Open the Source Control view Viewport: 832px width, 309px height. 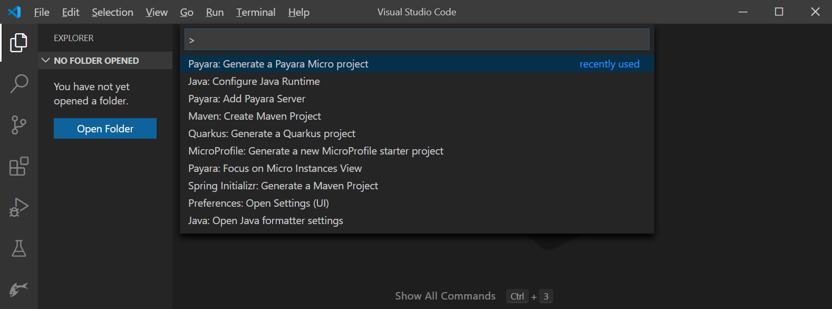pyautogui.click(x=18, y=125)
